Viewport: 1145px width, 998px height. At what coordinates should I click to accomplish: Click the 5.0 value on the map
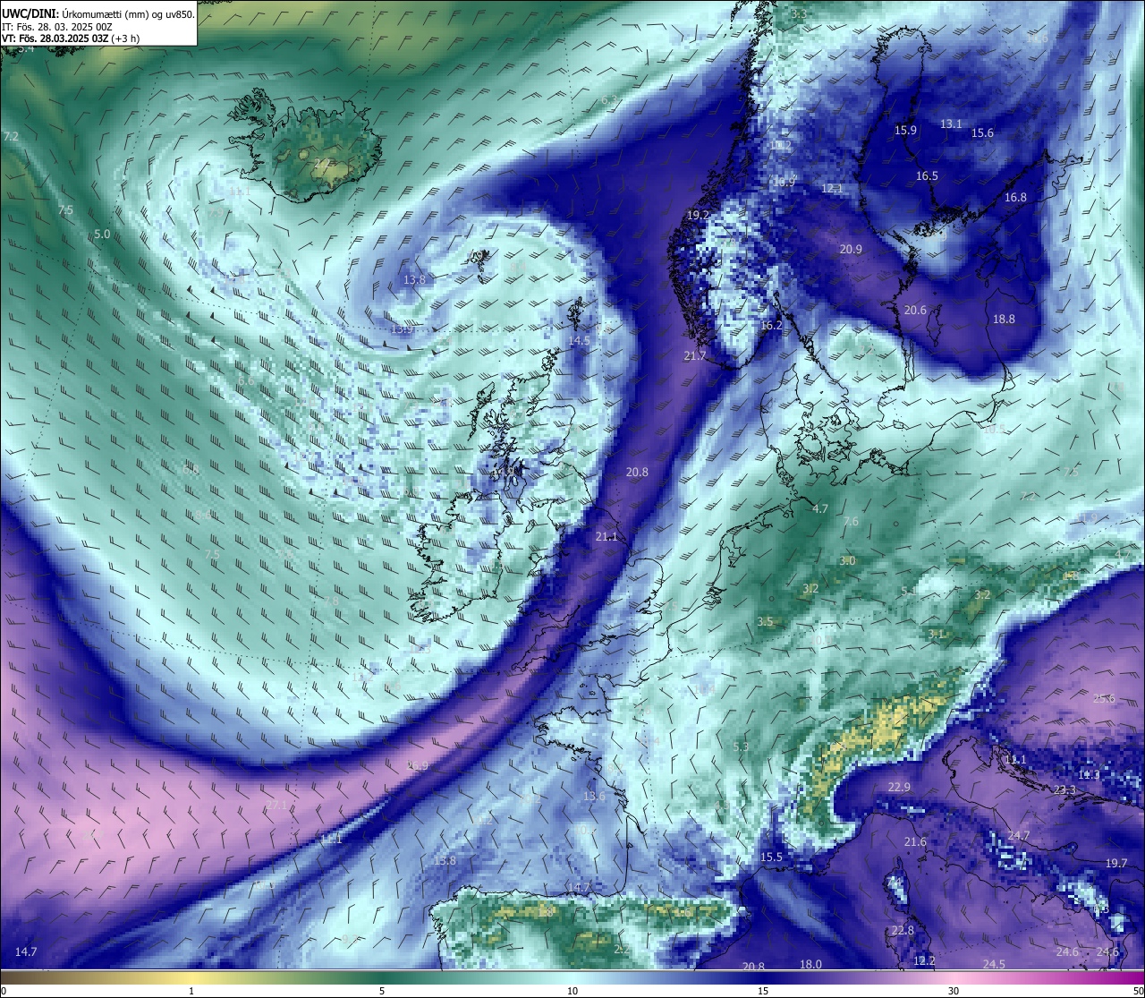click(x=102, y=234)
